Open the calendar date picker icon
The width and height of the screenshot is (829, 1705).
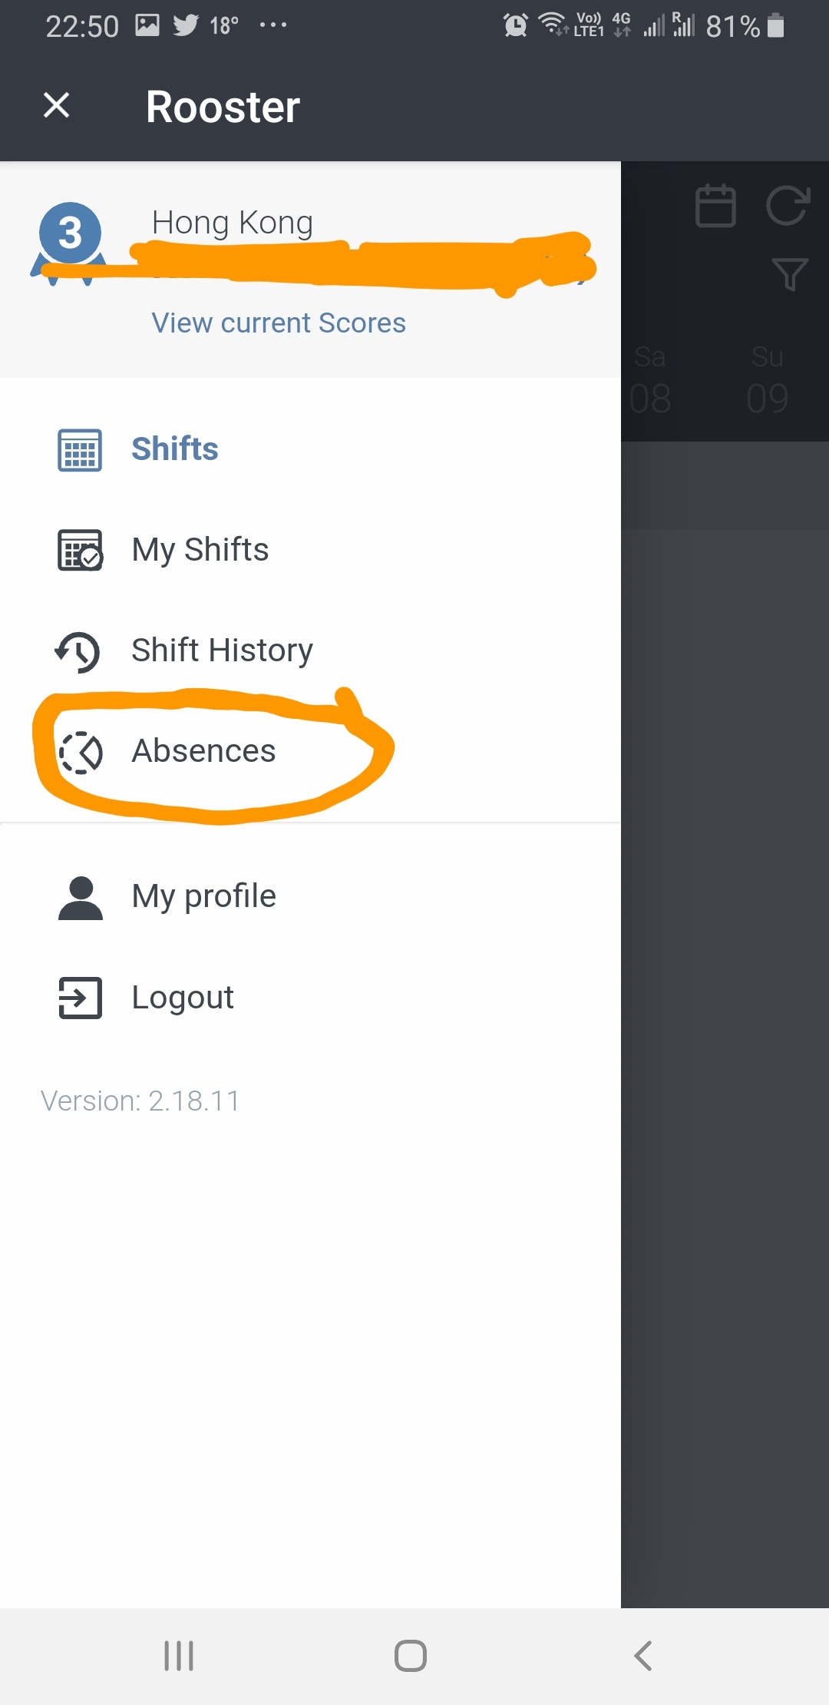click(715, 205)
